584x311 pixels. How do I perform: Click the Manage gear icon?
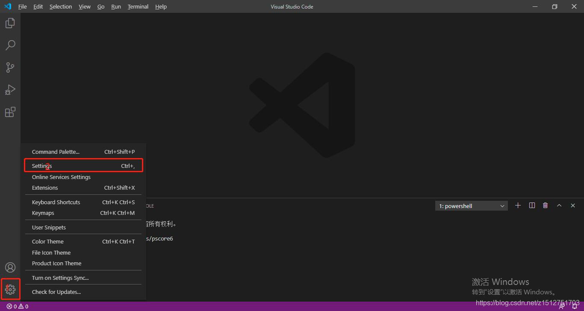[10, 289]
